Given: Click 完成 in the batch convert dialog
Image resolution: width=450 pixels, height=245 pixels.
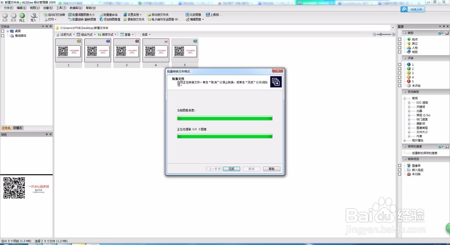Looking at the screenshot, I should 232,169.
